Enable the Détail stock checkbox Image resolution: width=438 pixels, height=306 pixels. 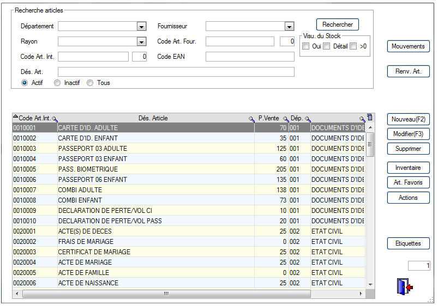click(327, 46)
